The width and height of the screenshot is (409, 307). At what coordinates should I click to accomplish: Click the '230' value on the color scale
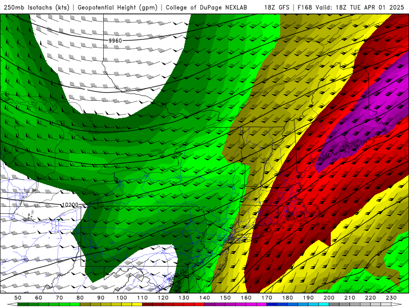[391, 298]
